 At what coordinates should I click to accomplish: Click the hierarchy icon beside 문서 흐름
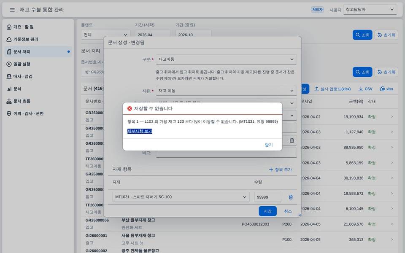click(9, 101)
